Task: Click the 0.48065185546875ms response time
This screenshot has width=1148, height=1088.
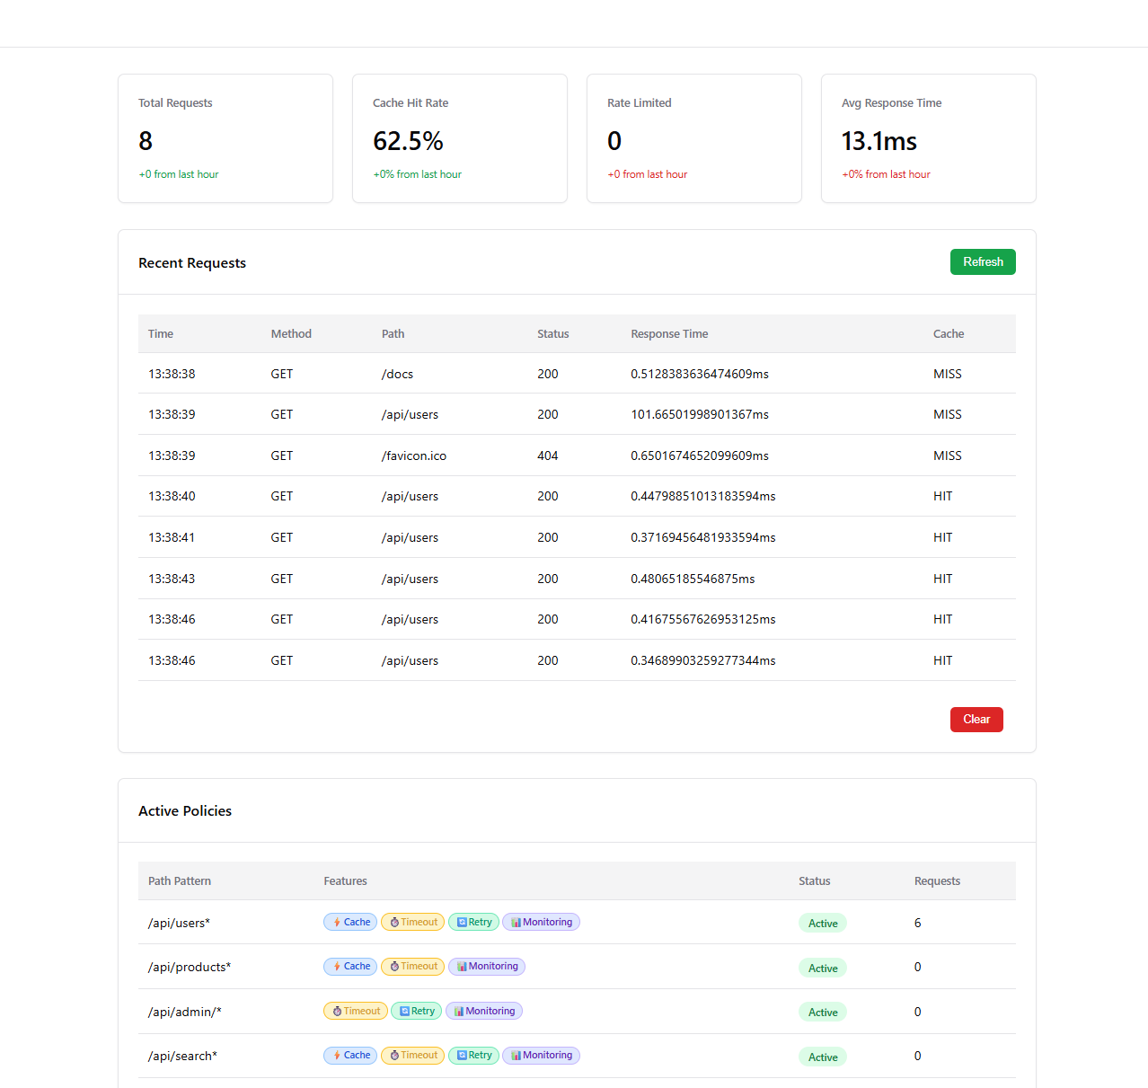Action: pos(693,579)
